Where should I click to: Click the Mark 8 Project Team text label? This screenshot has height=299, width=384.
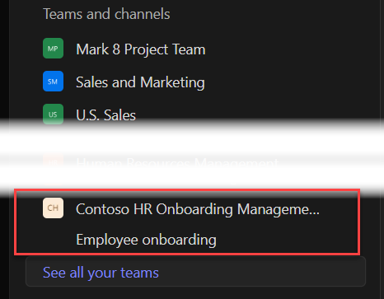click(x=141, y=49)
